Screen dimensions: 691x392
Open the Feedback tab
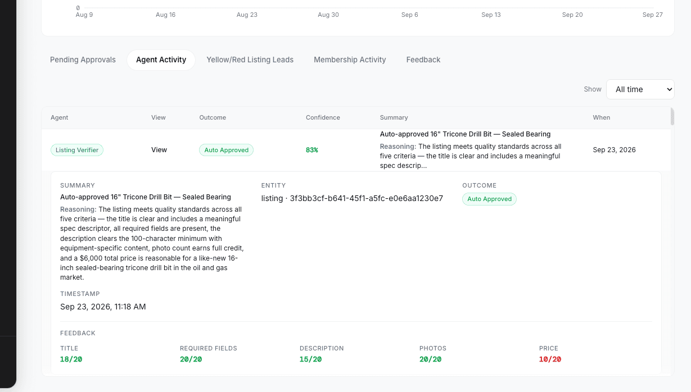tap(423, 60)
